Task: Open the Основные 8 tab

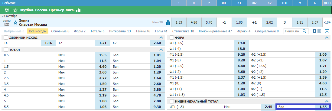Action: pos(60,31)
